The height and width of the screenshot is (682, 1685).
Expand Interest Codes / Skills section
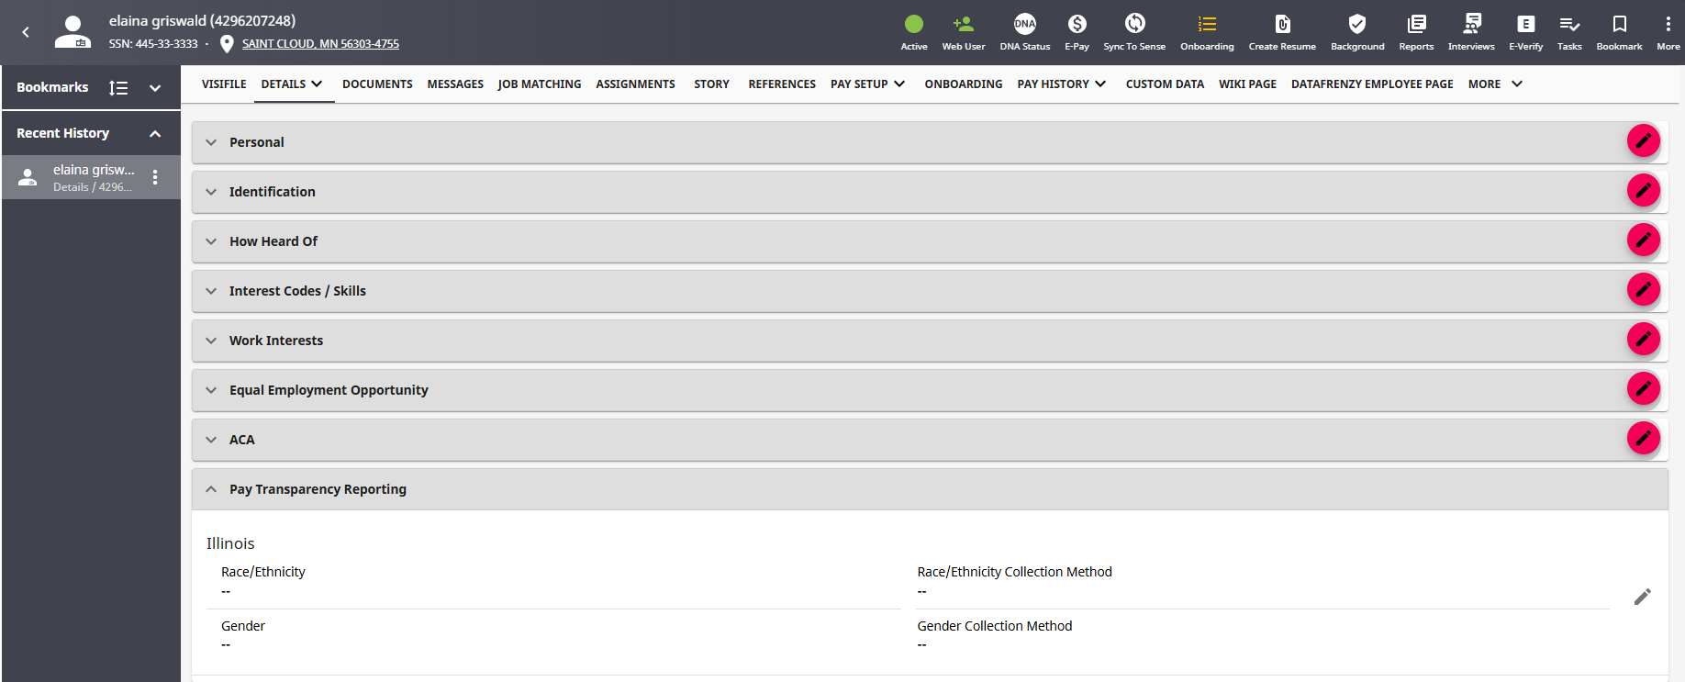coord(211,291)
